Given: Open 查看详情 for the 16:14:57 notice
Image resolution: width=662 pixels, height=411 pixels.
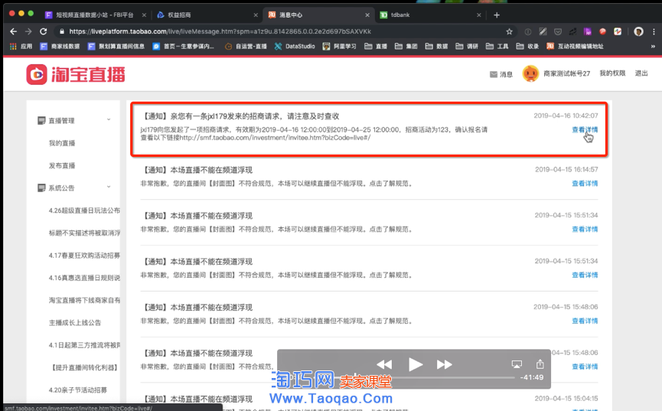Looking at the screenshot, I should pos(585,184).
